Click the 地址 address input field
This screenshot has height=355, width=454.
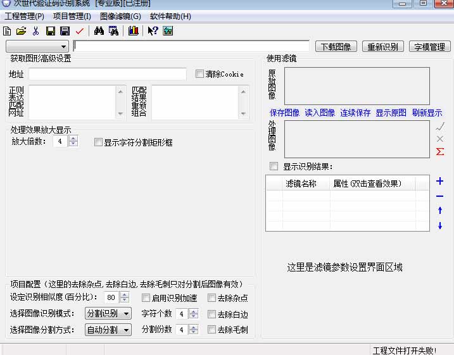tap(108, 75)
